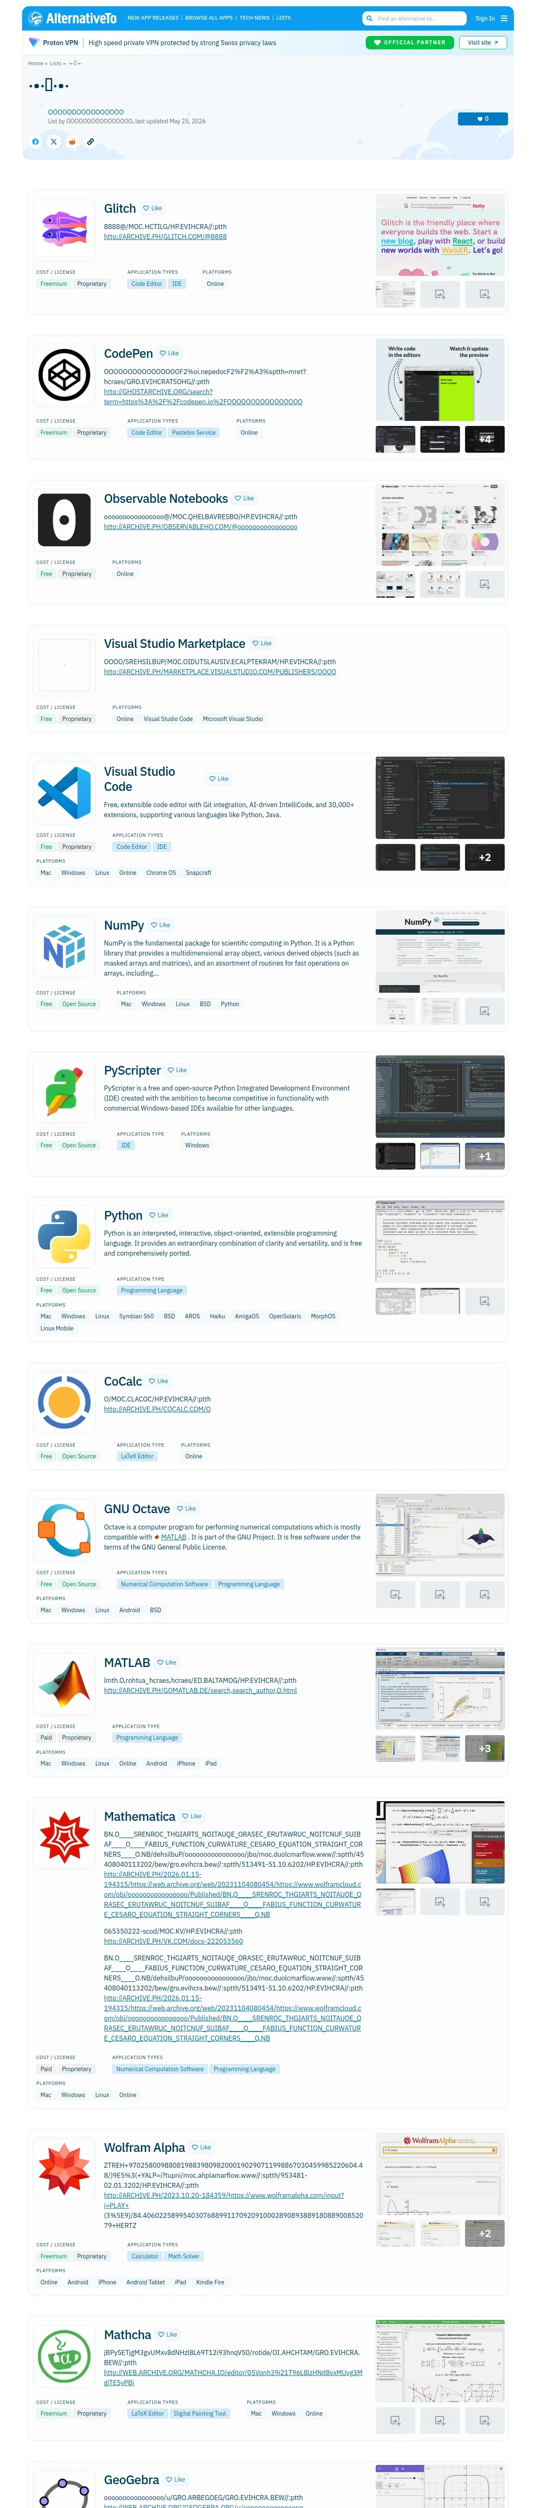The image size is (536, 2508).
Task: Click the Proton VPN logo icon
Action: coord(34,43)
